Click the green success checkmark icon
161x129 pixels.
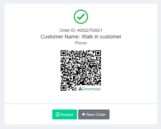81,17
